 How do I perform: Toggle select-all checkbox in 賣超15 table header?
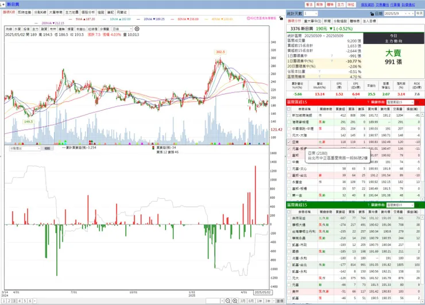(289, 212)
